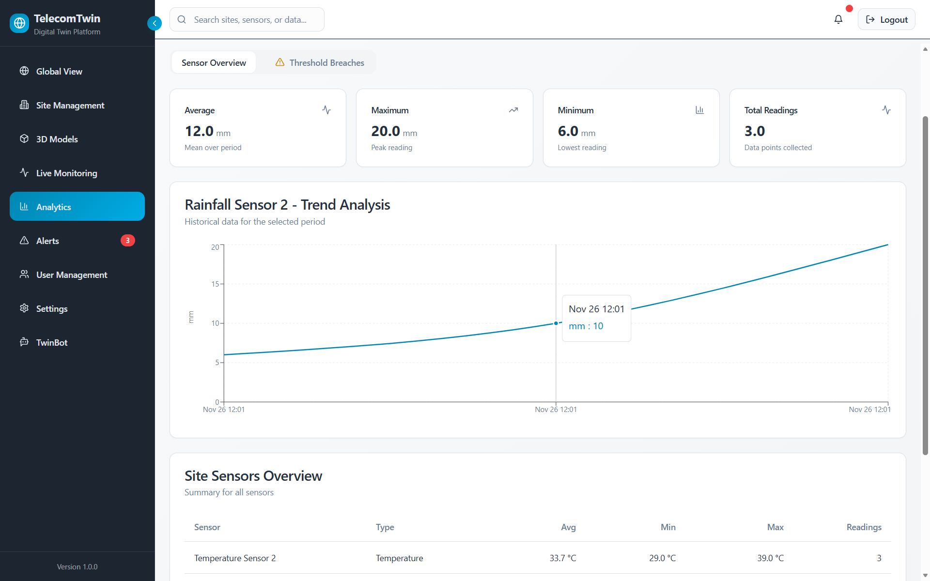The height and width of the screenshot is (581, 930).
Task: Click the page vertical scrollbar thumb
Action: pyautogui.click(x=925, y=286)
